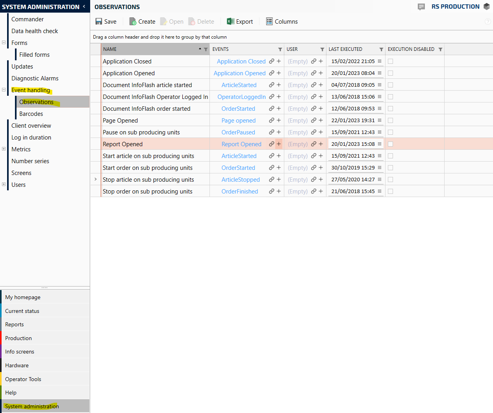493x413 pixels.
Task: Click the Create new observation icon
Action: (133, 22)
